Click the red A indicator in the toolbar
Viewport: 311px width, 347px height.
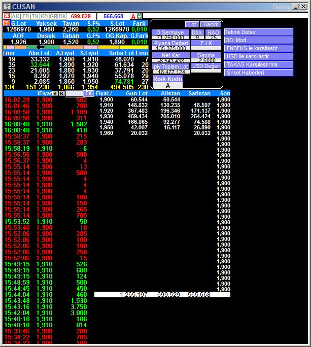pos(133,16)
